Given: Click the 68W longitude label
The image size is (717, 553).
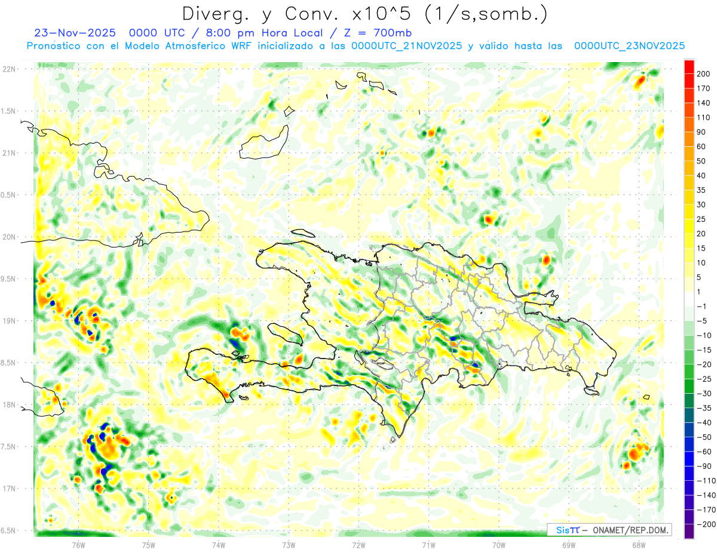Looking at the screenshot, I should click(639, 545).
